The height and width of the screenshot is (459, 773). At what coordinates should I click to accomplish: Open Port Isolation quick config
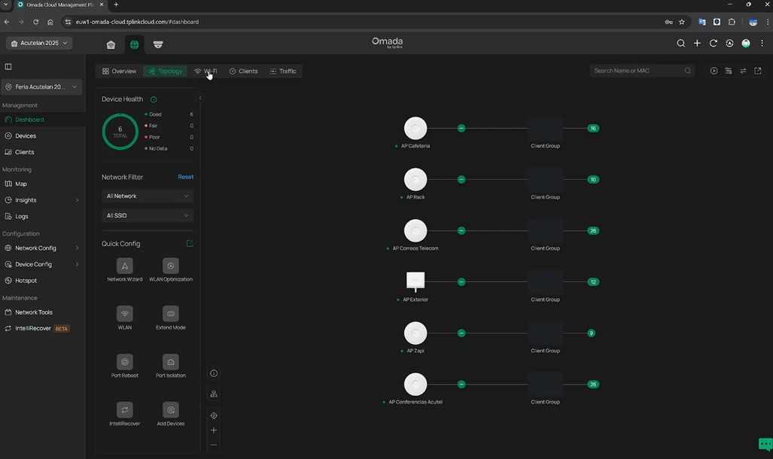pyautogui.click(x=171, y=362)
